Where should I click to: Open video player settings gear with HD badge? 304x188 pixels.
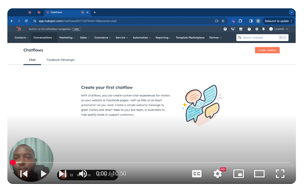218,174
